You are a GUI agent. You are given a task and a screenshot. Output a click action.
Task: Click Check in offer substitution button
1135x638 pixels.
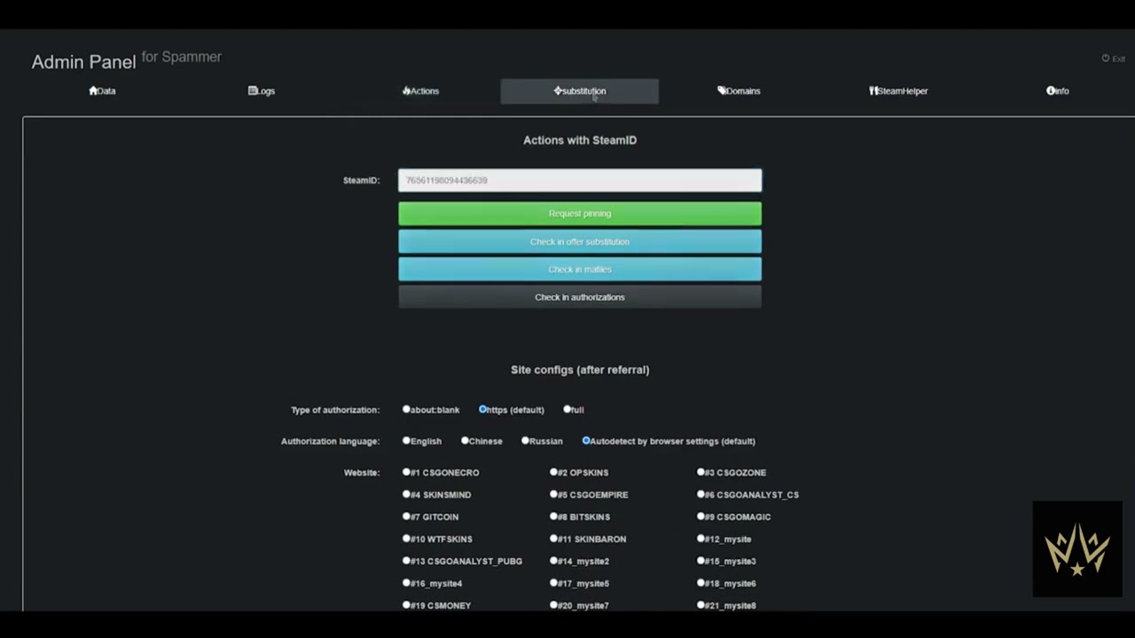(x=580, y=241)
